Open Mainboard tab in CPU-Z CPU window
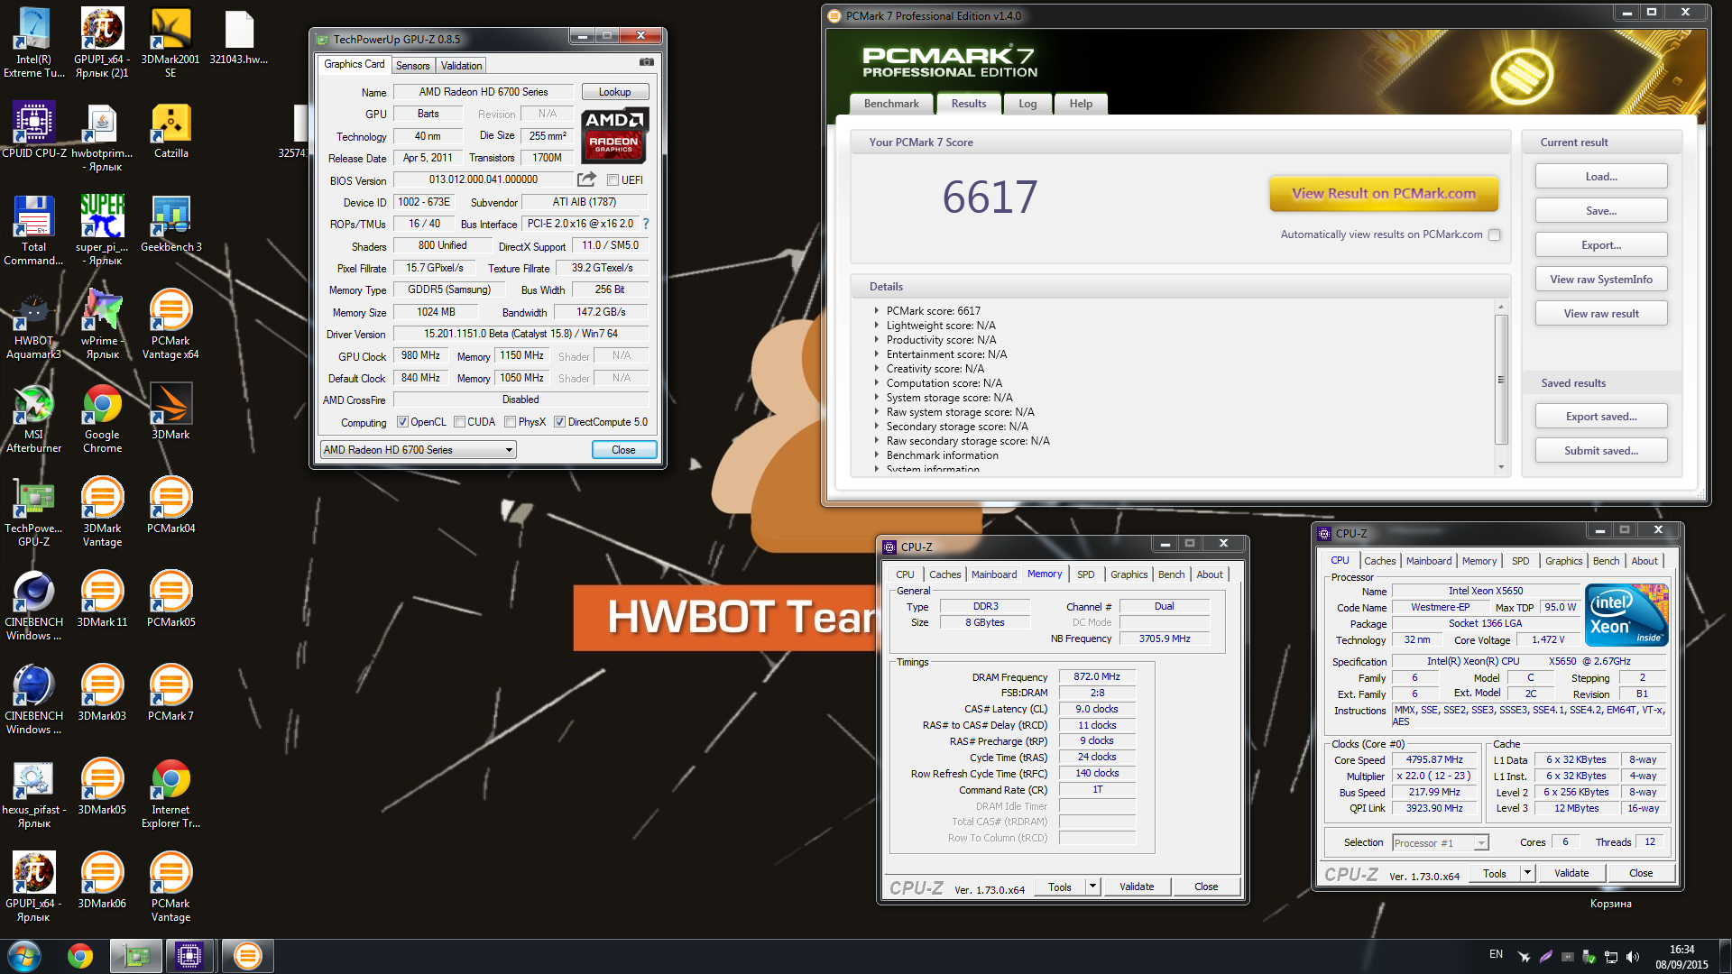 pyautogui.click(x=1429, y=561)
